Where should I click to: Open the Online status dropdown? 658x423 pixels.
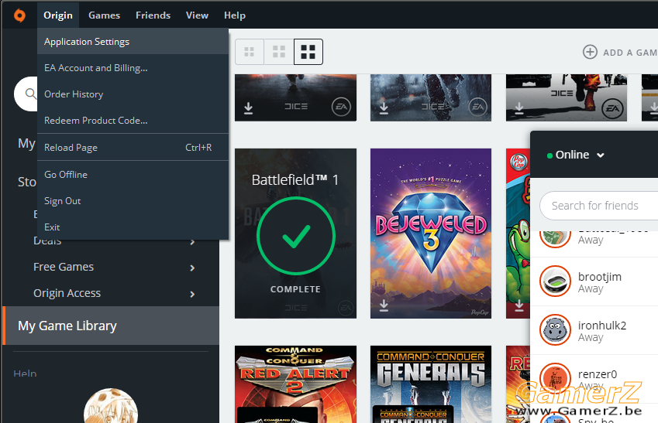(576, 155)
